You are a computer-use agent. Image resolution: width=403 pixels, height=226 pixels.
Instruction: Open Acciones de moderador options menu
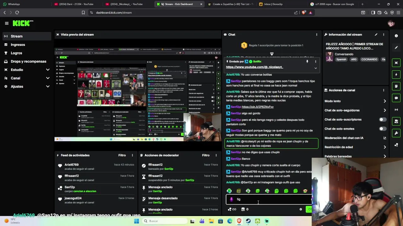216,155
